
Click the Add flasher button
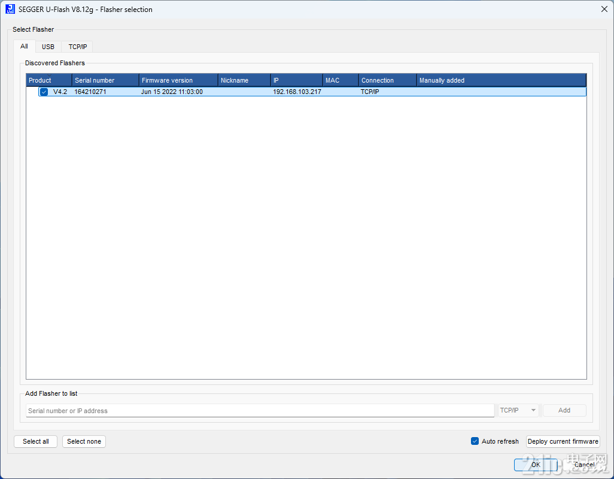click(564, 410)
